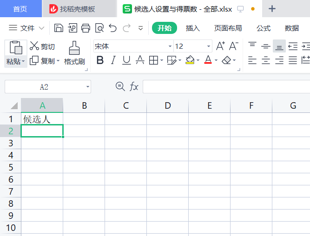Click the Print icon
Viewport: 310px width, 236px height.
[86, 28]
